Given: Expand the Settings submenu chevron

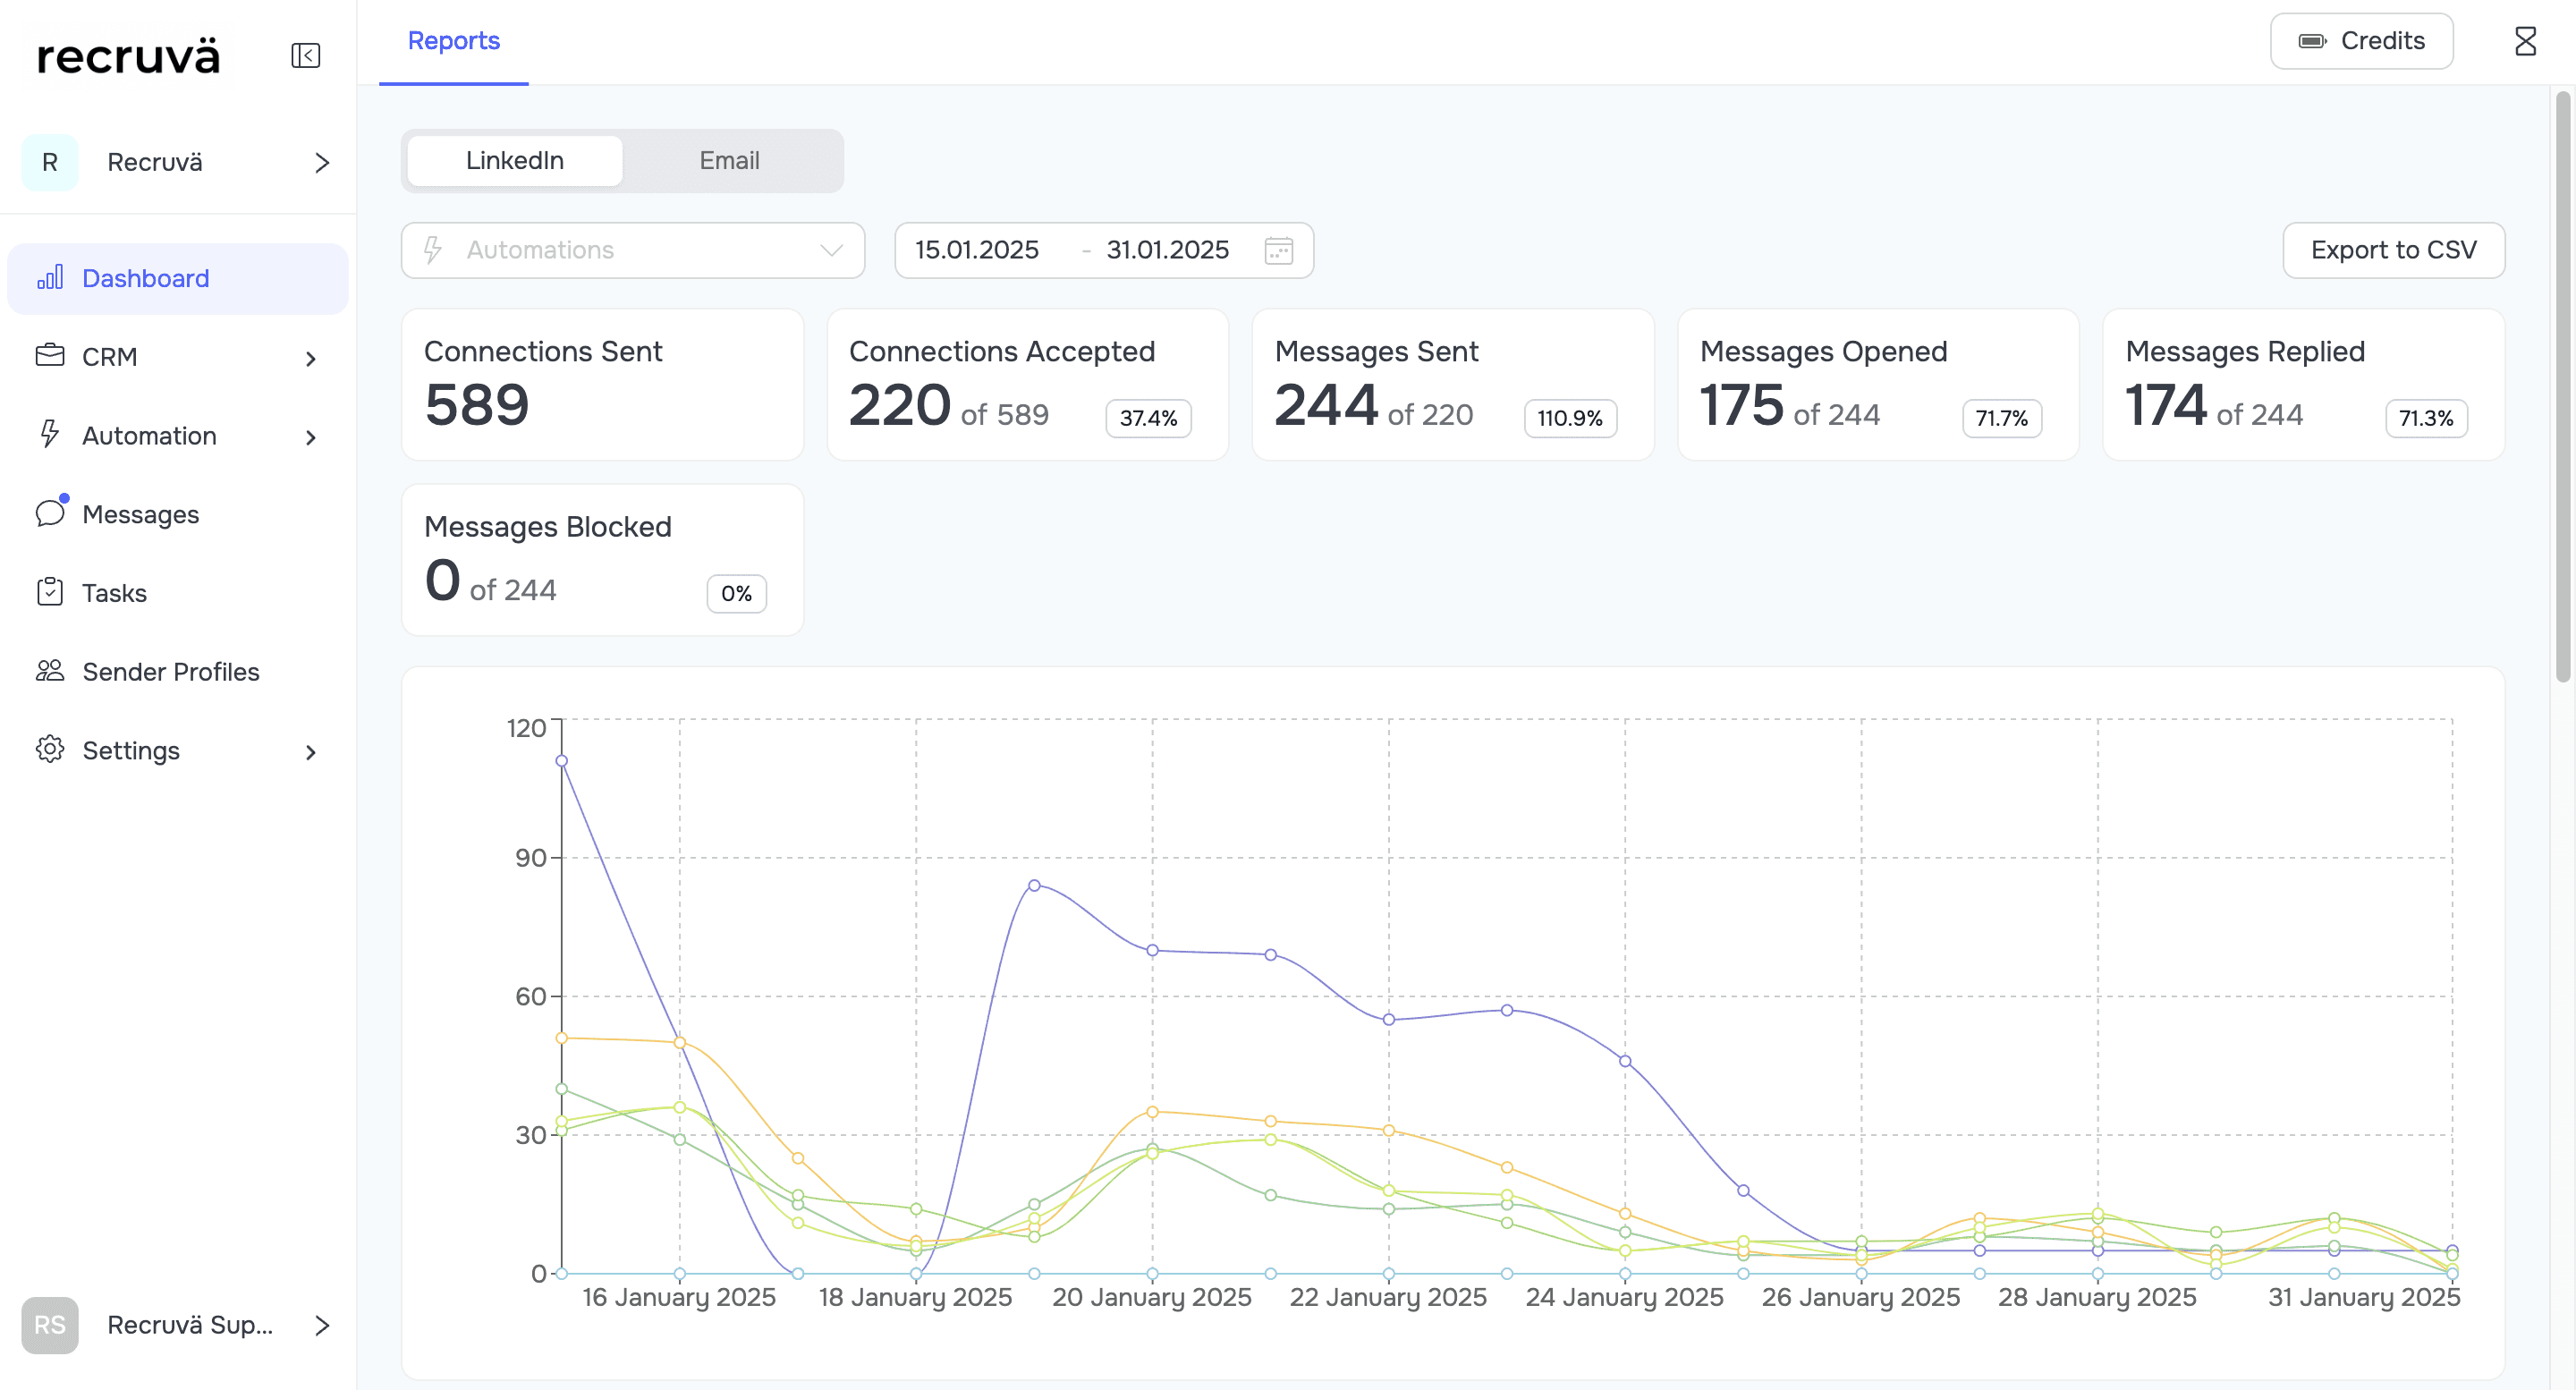Looking at the screenshot, I should [311, 752].
